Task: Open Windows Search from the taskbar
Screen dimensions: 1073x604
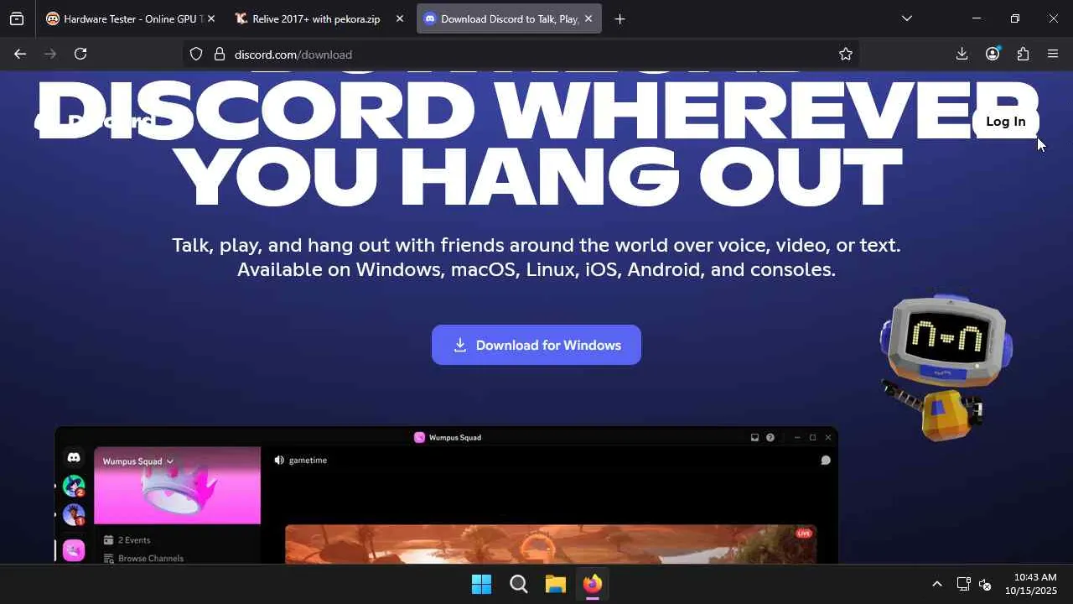Action: 518,584
